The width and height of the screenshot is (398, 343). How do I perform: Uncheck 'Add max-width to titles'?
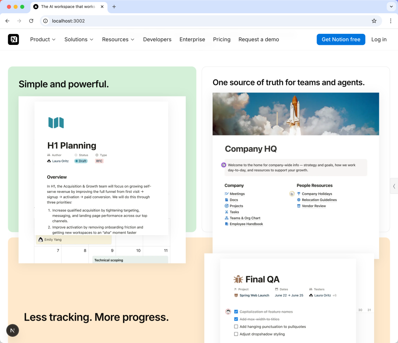(236, 319)
